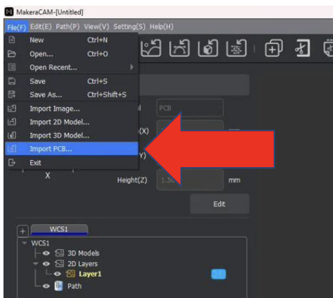The width and height of the screenshot is (333, 298).
Task: Click the Open Recent submenu arrow
Action: pos(132,68)
